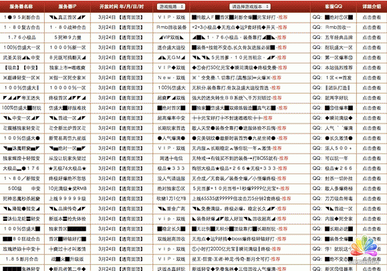Click server IP 新版本抢先体验
Screen dimensions: 387x271
[68, 219]
